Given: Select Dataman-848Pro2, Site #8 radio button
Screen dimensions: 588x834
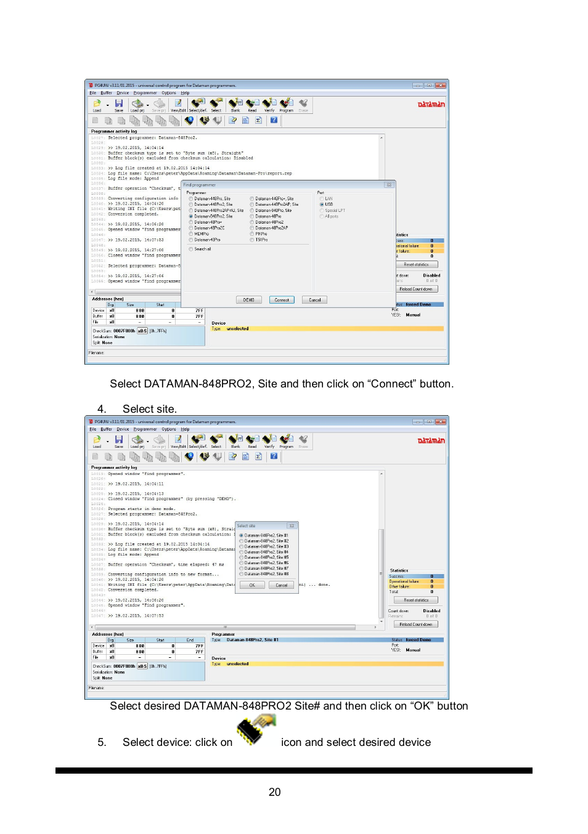Looking at the screenshot, I should point(241,574).
